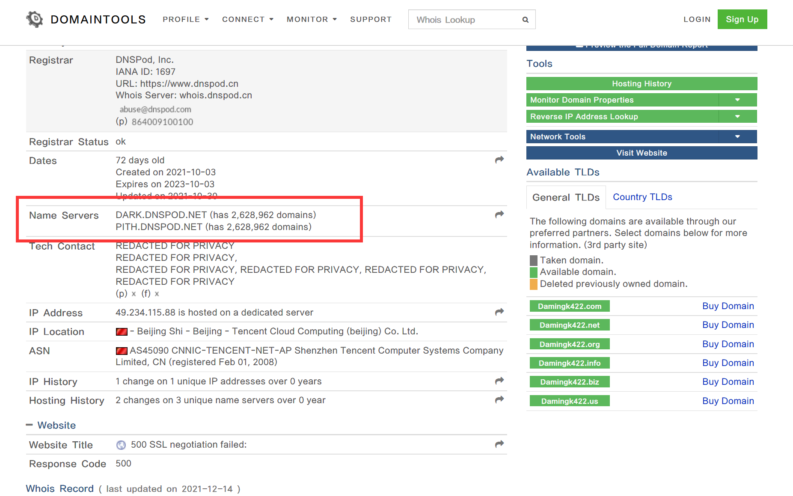793x496 pixels.
Task: Click the 500 SSL negotiation failed text
Action: pyautogui.click(x=189, y=445)
